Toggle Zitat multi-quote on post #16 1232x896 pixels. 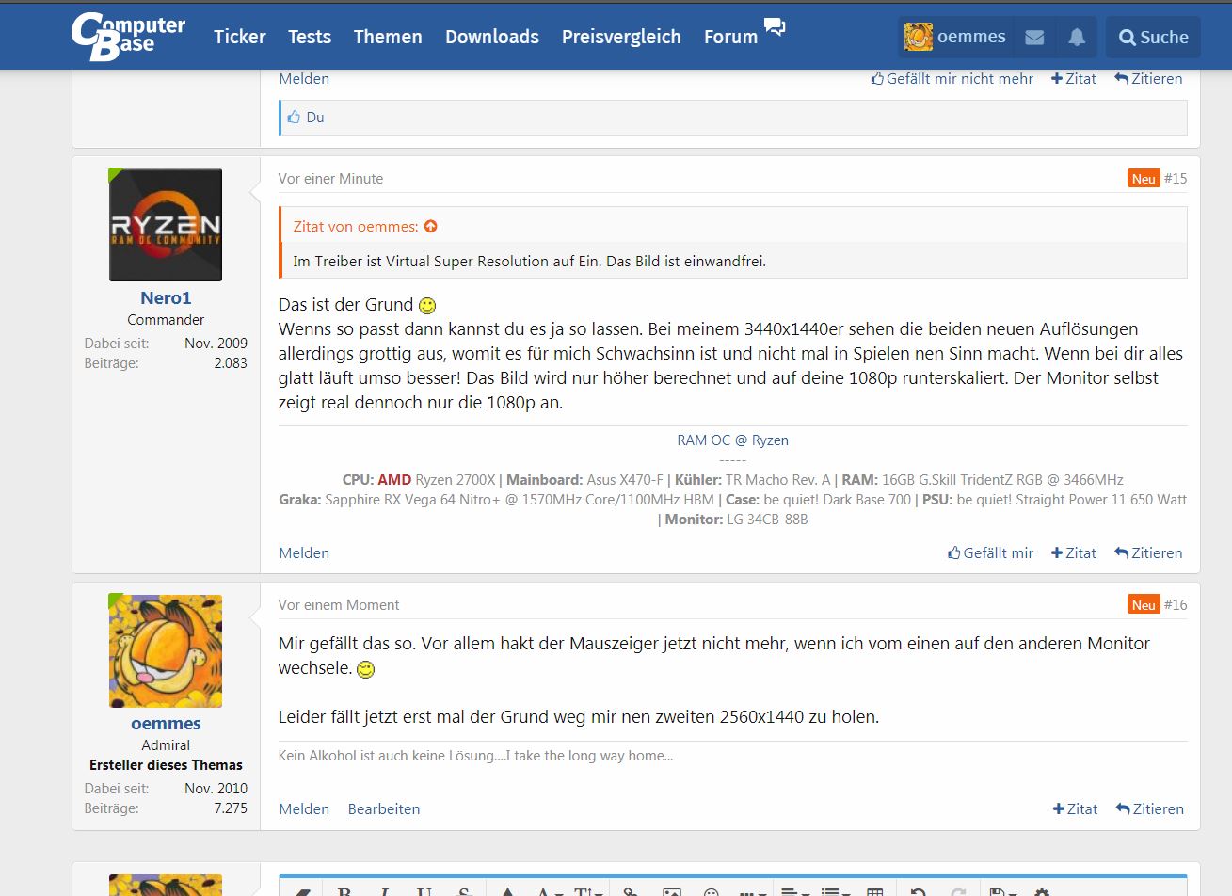tap(1075, 809)
